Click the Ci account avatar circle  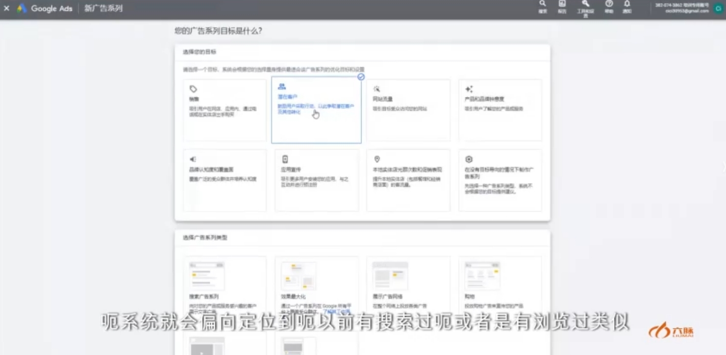pos(718,8)
